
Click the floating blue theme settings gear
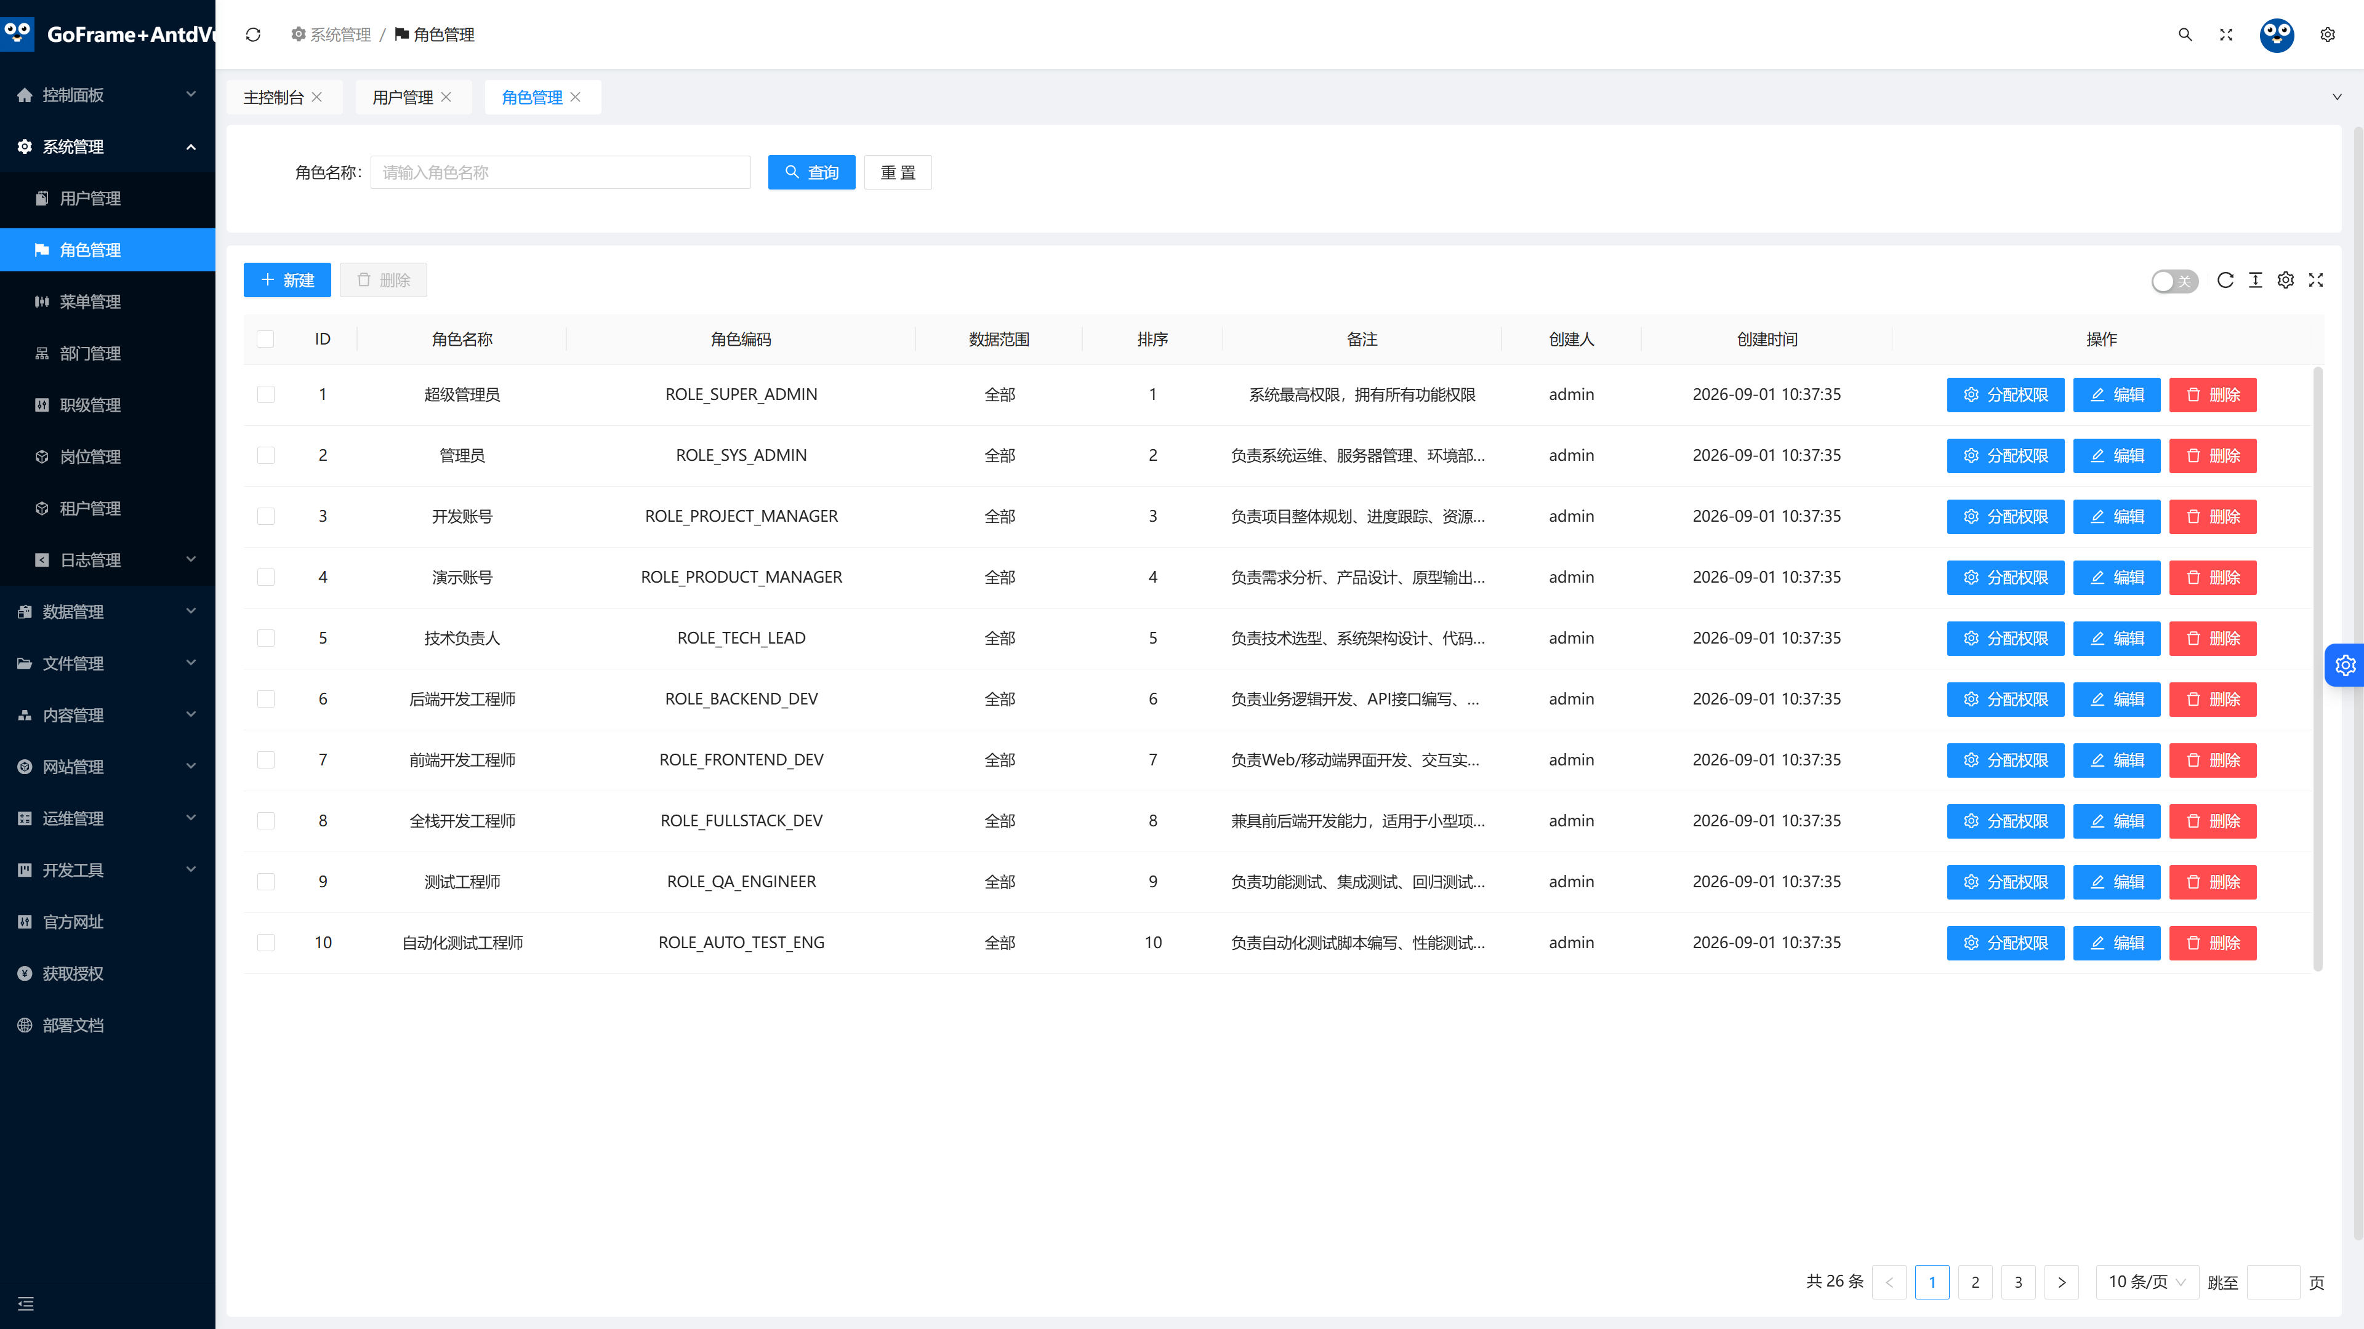(x=2346, y=665)
